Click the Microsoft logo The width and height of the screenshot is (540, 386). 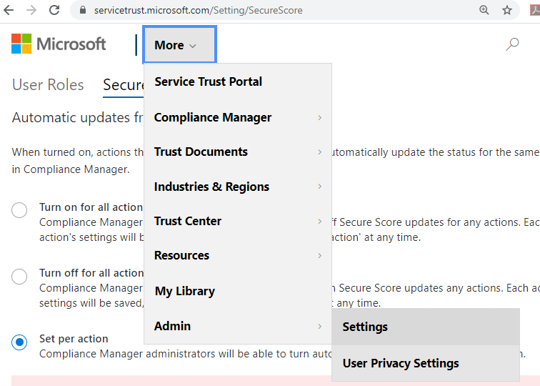point(59,44)
